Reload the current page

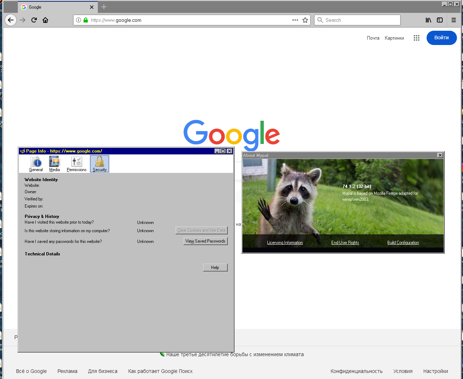pyautogui.click(x=34, y=20)
